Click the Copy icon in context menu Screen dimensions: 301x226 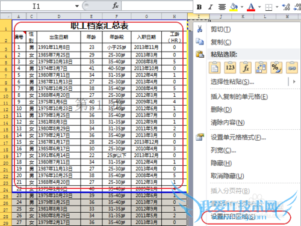200,41
